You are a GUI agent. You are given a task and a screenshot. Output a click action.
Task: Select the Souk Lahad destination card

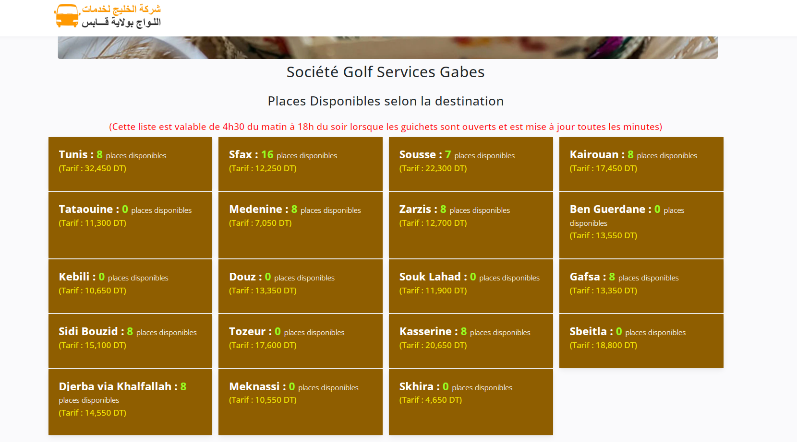(x=471, y=286)
